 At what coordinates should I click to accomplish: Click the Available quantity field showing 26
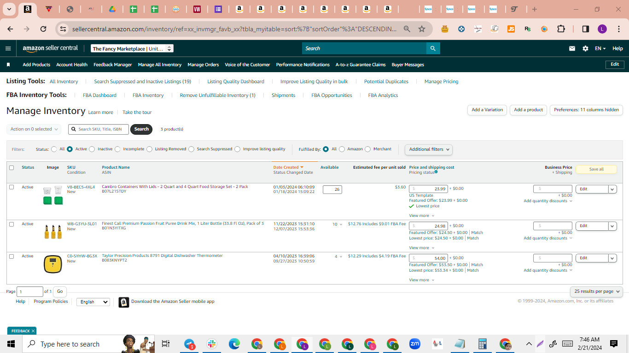pyautogui.click(x=332, y=189)
